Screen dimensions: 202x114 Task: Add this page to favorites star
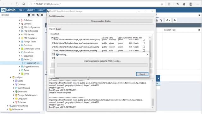pyautogui.click(x=162, y=4)
